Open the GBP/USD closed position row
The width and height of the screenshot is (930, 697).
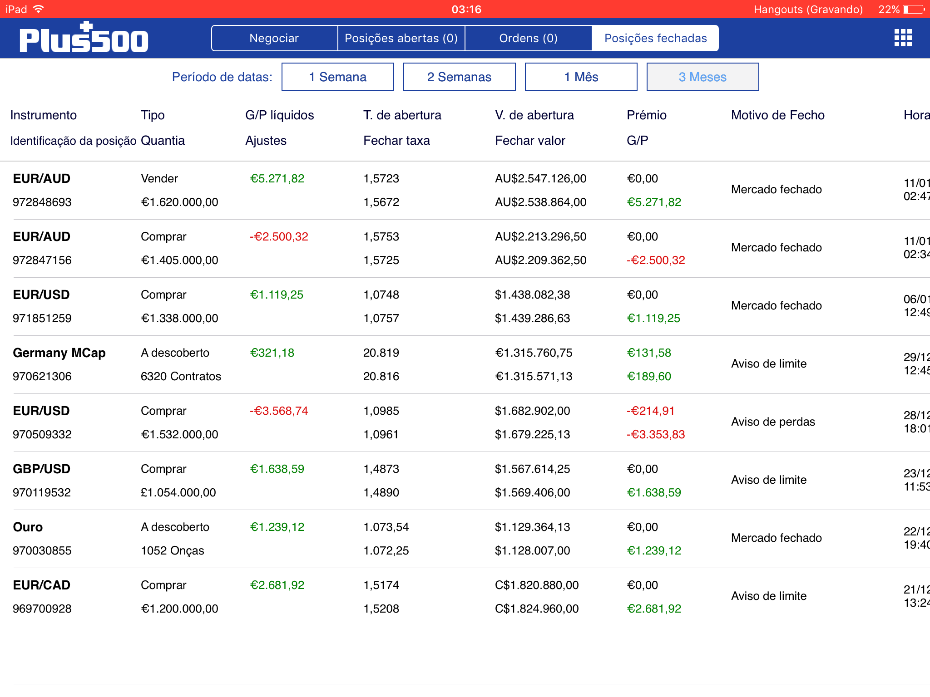(42, 469)
